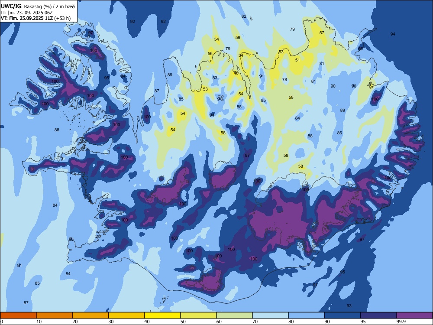The image size is (433, 325).
Task: Select the '50' legend tick label
Action: [x=183, y=322]
